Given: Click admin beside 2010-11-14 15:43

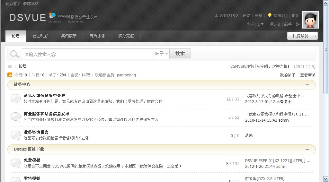Looking at the screenshot, I should (283, 120).
